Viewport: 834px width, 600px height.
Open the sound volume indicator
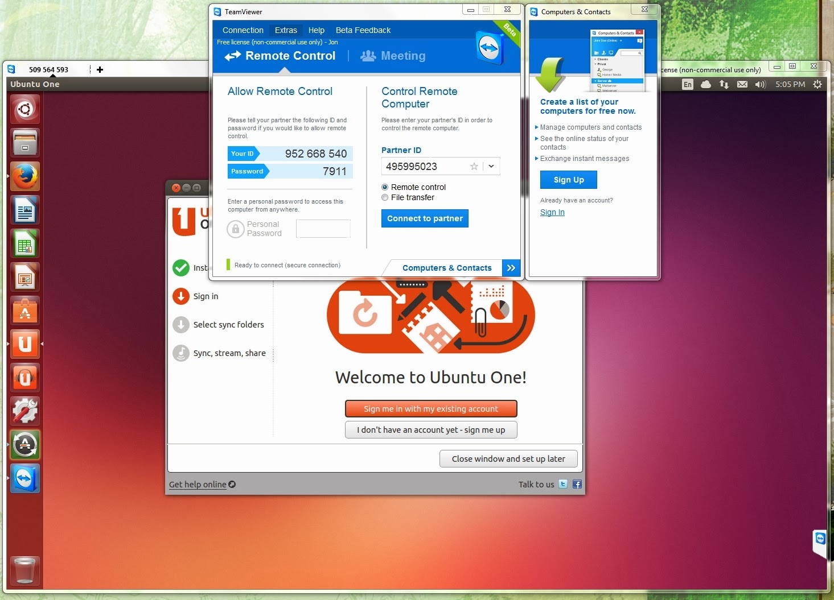(760, 84)
